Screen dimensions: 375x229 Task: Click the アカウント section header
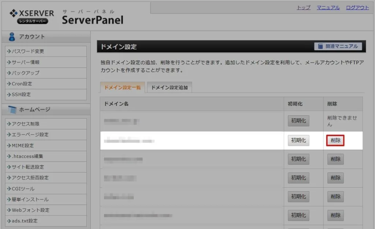pos(46,37)
